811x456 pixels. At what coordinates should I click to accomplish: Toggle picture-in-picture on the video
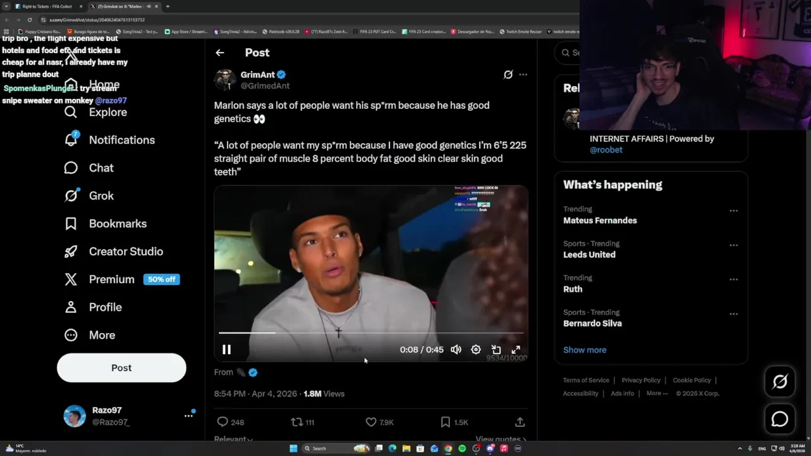coord(496,350)
